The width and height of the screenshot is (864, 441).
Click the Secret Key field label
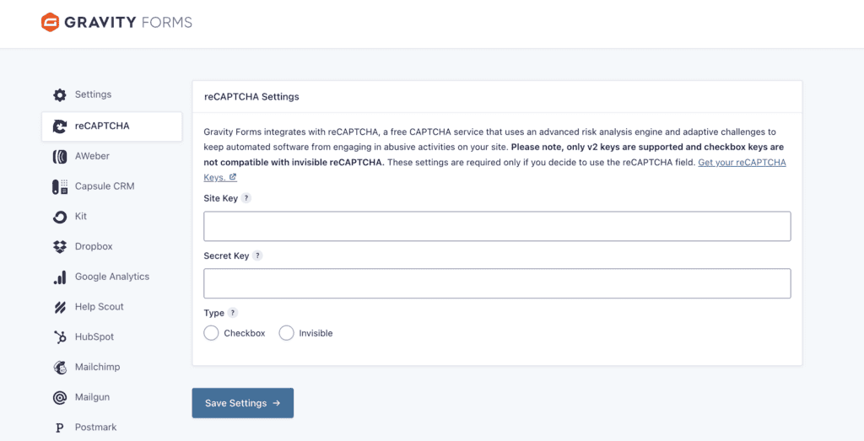tap(226, 255)
